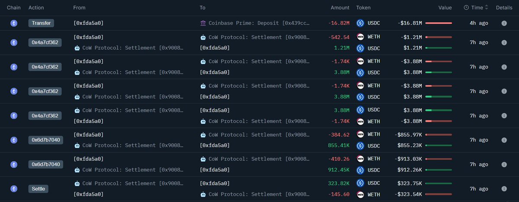Sort by the Action column header
Viewport: 519px width, 202px height.
[x=36, y=8]
